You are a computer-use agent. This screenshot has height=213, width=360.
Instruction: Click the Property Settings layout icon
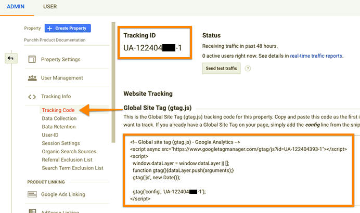(x=32, y=59)
